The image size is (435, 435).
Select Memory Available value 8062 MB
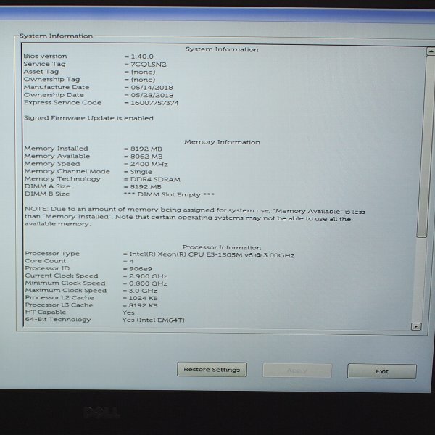146,157
